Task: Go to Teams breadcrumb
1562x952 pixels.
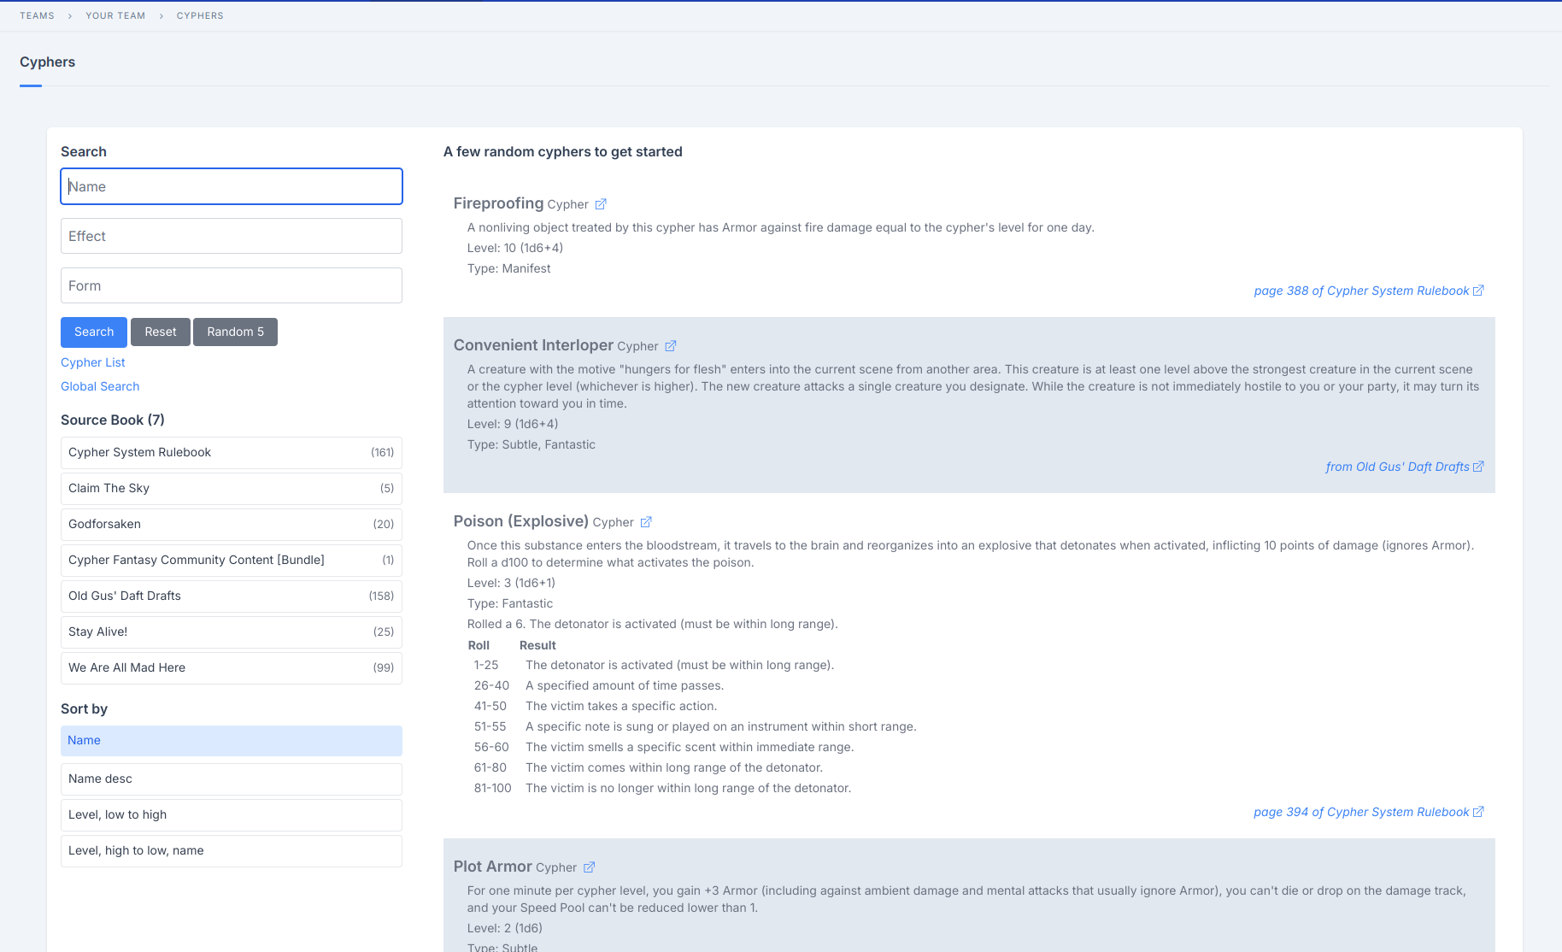Action: (37, 15)
